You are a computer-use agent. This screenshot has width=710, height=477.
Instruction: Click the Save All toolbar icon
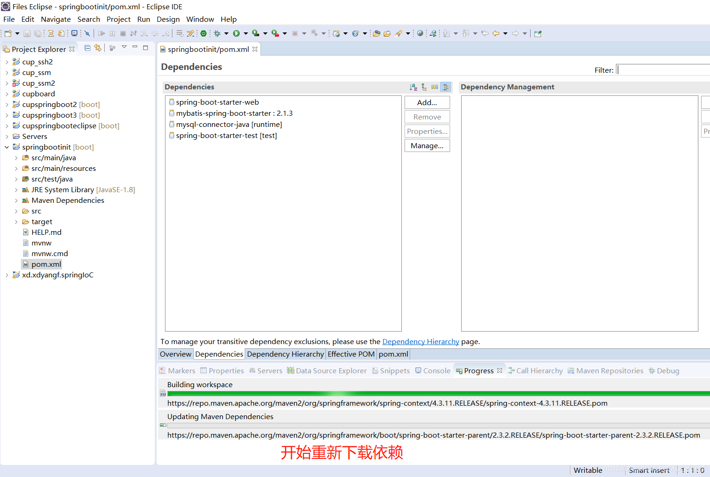[x=38, y=33]
